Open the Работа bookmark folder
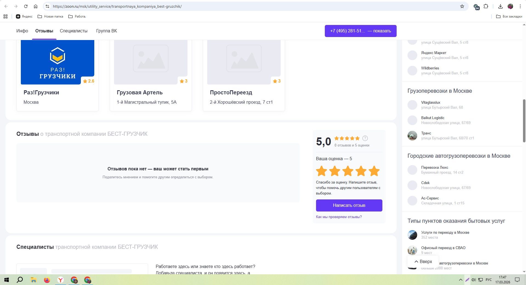The height and width of the screenshot is (285, 526). 77,16
